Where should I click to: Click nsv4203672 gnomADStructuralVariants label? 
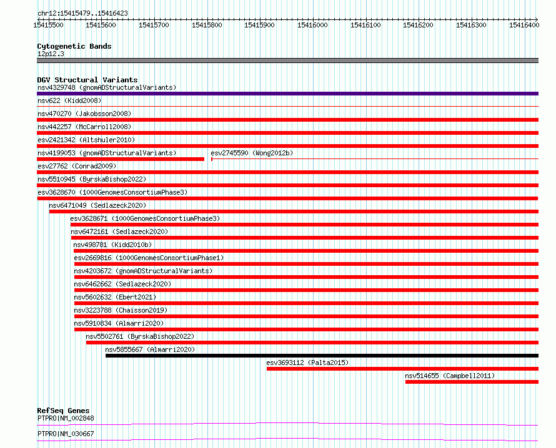point(143,271)
